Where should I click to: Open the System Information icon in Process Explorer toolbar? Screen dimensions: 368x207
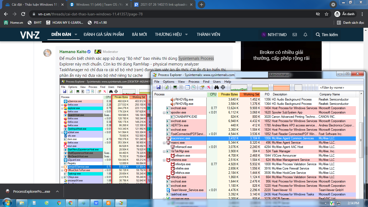point(175,87)
